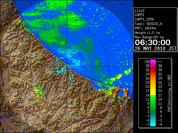Click the '---' label at legend top

coord(159,62)
